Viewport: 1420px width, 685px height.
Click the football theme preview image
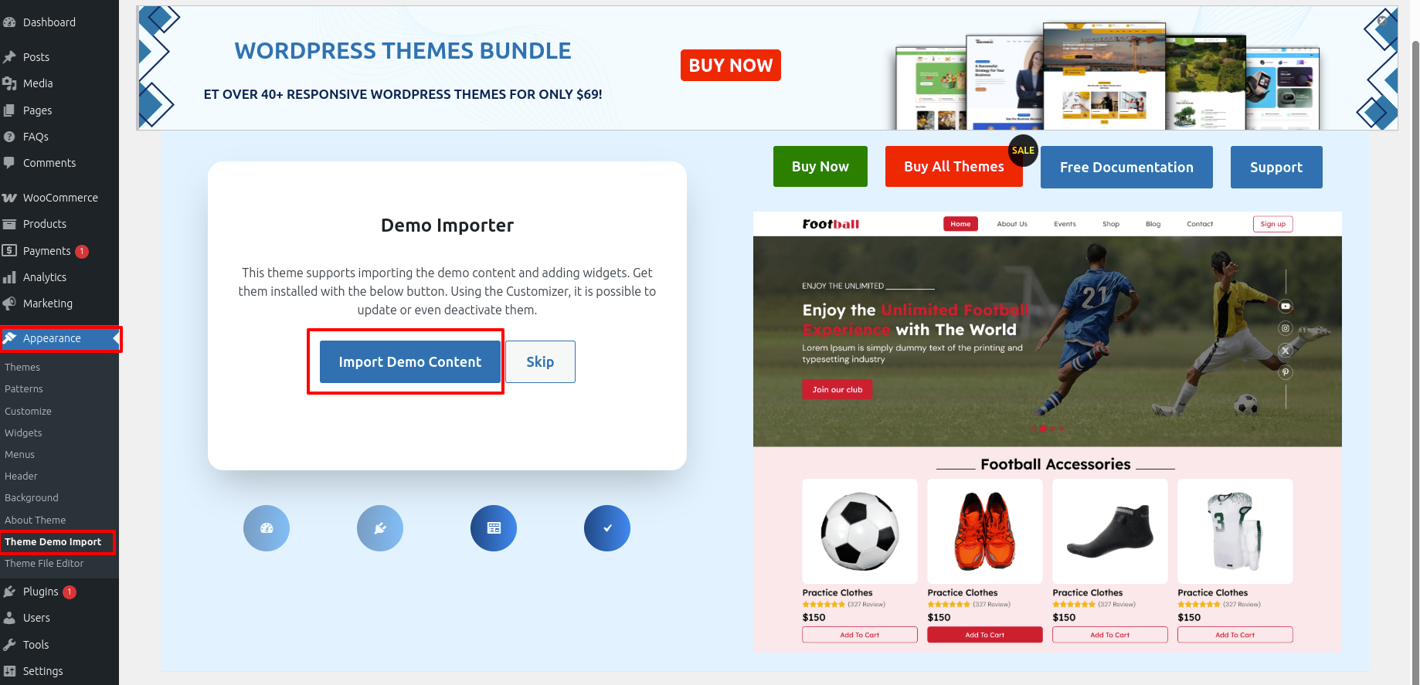(1048, 431)
